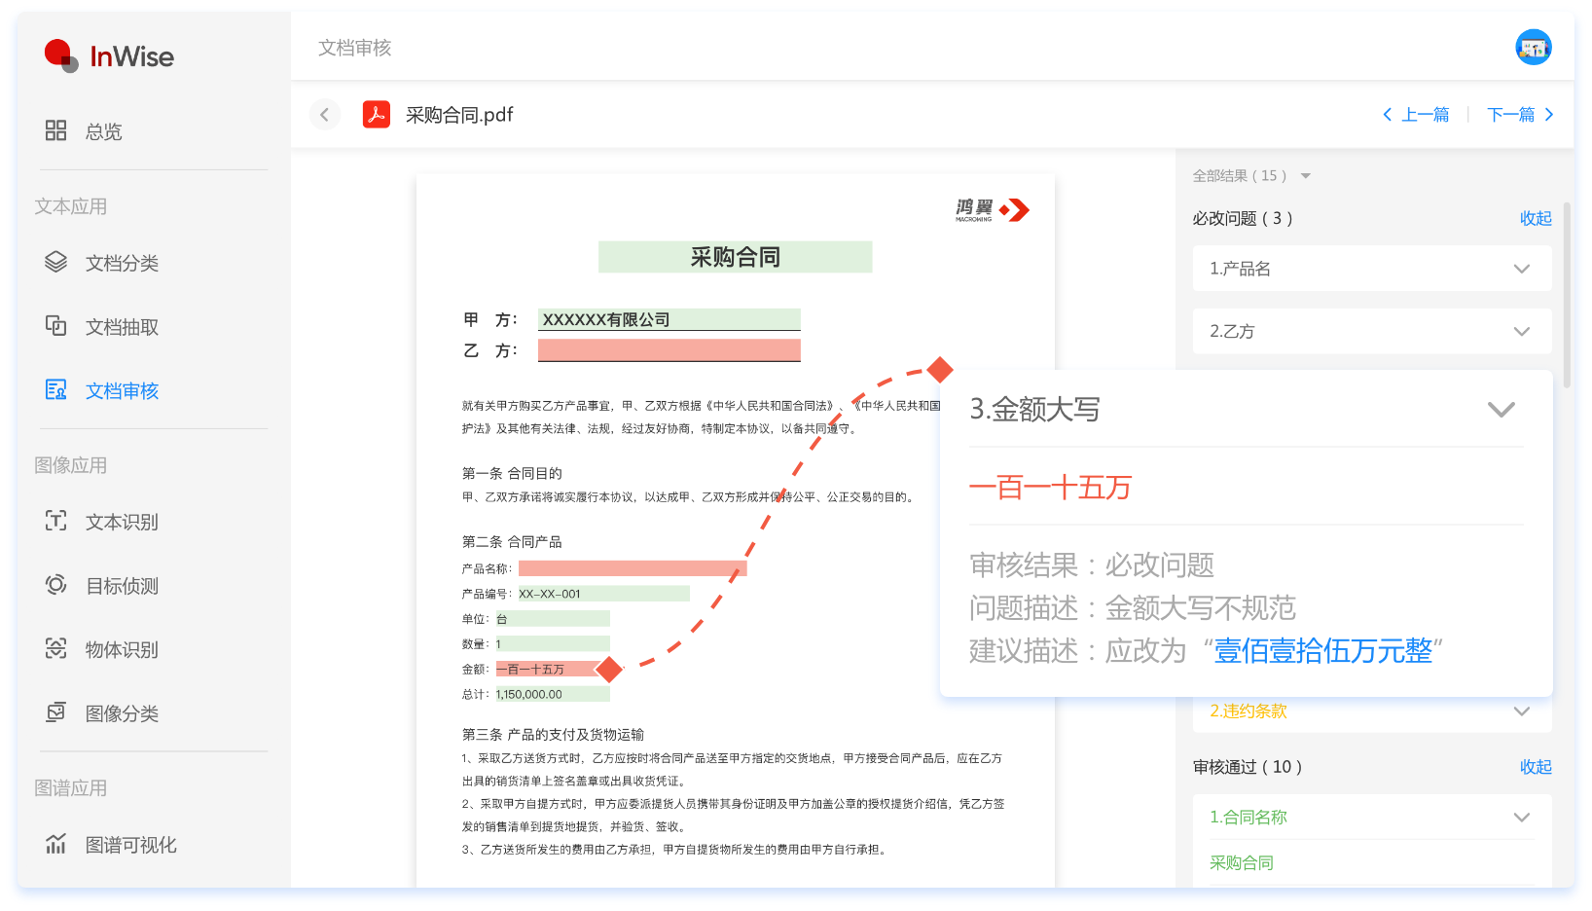Open the 图像分类 icon

pos(55,712)
